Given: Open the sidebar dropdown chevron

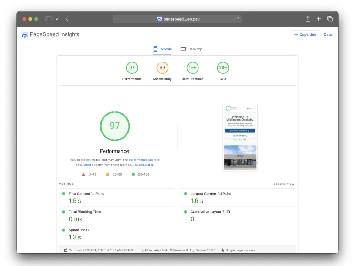Looking at the screenshot, I should click(57, 19).
